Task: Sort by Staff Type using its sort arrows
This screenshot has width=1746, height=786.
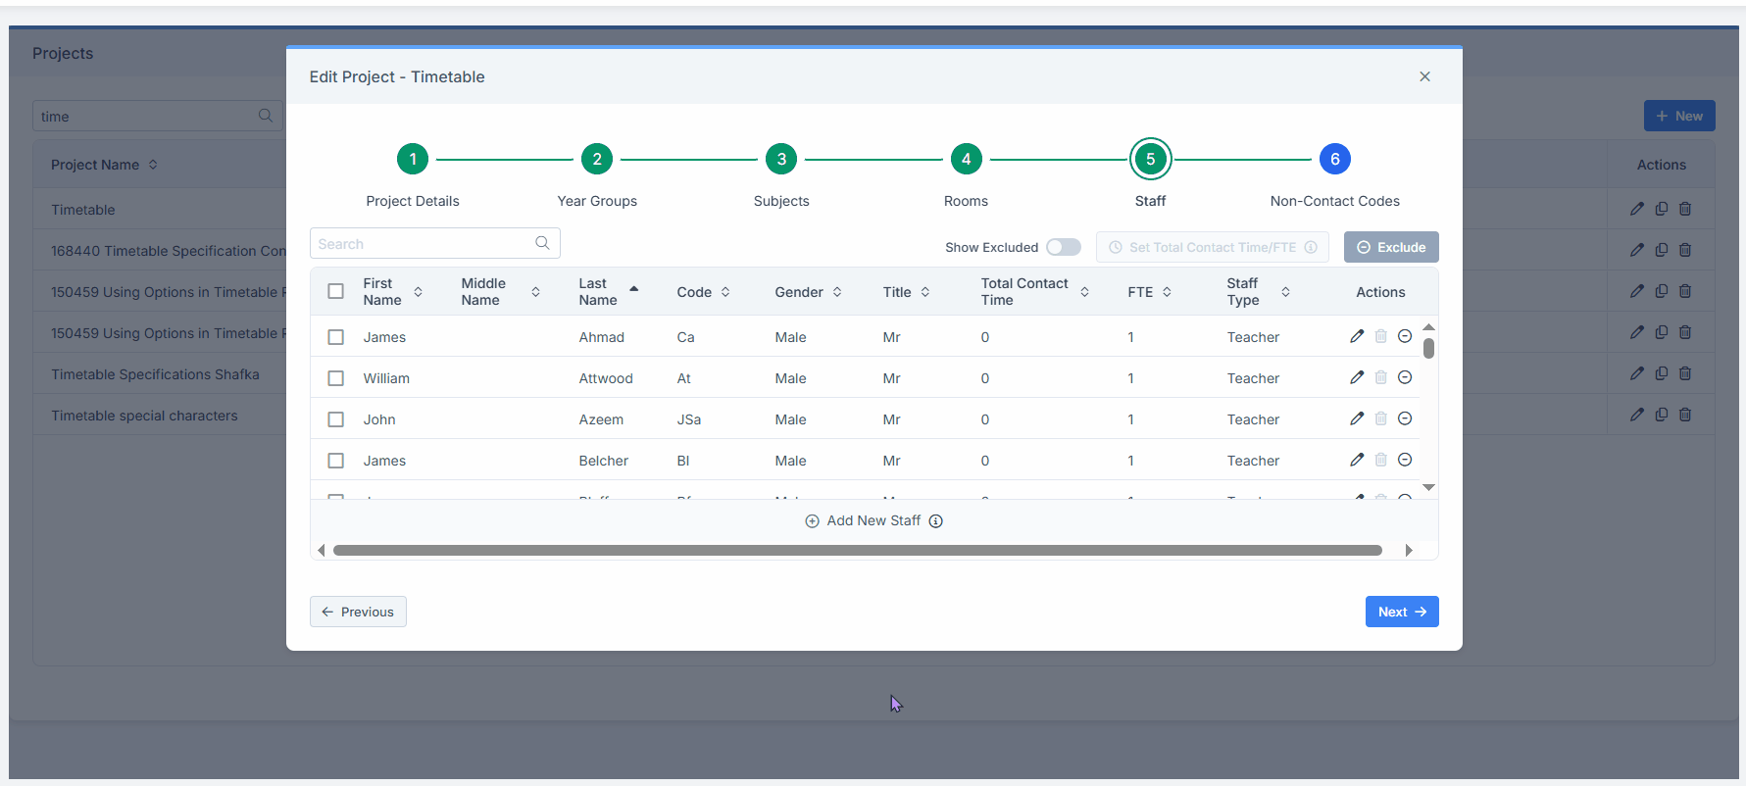Action: click(x=1285, y=292)
